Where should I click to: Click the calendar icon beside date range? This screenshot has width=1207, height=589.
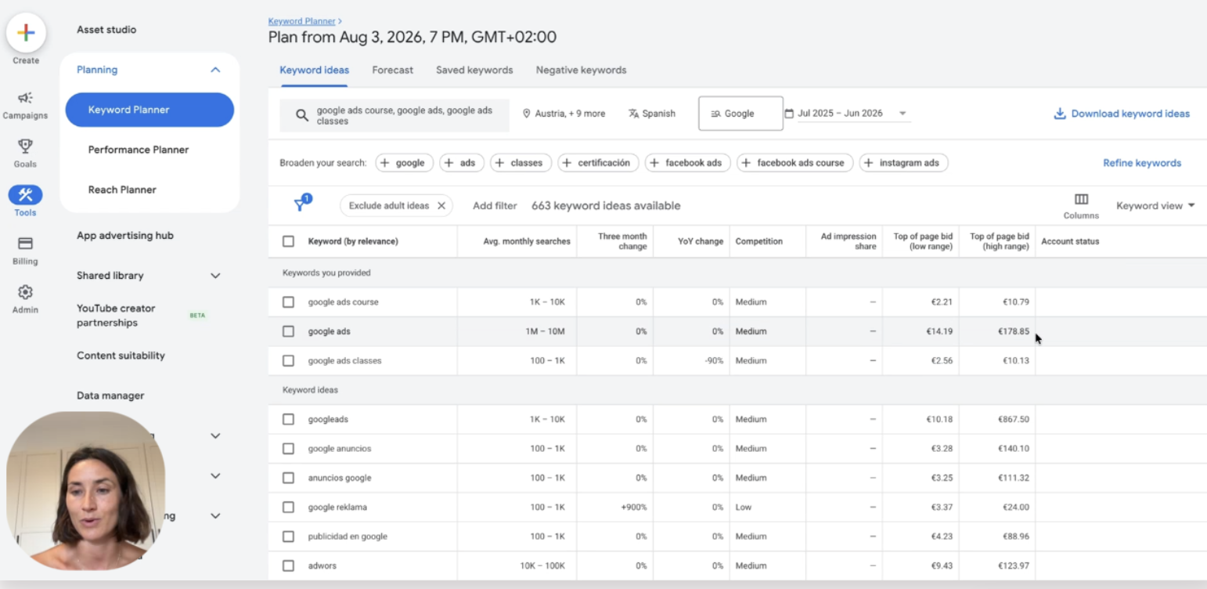(x=789, y=114)
